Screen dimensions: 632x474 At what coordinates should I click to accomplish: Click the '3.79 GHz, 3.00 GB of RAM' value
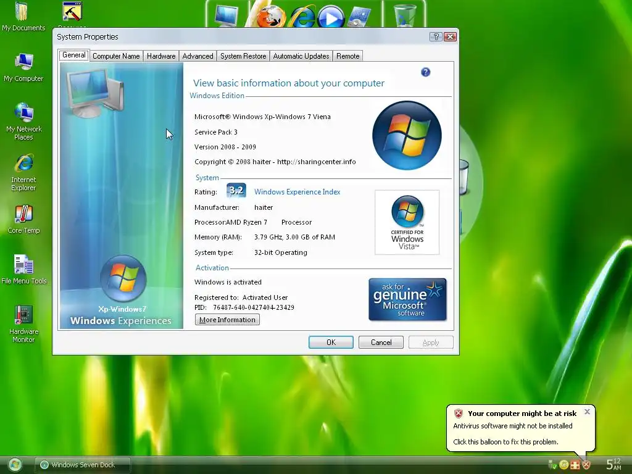pos(294,237)
